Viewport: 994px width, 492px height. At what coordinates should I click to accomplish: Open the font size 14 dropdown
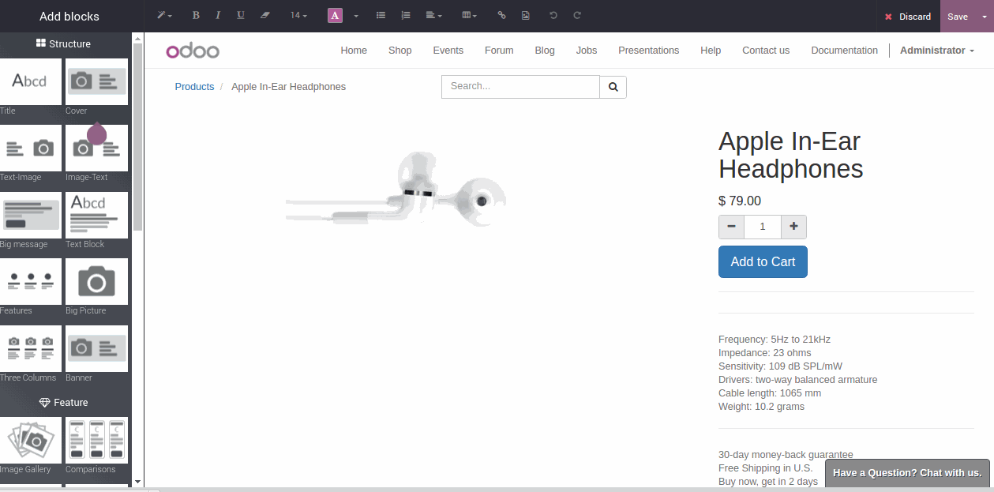click(x=298, y=16)
